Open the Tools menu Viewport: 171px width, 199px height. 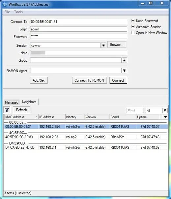[x=18, y=12]
